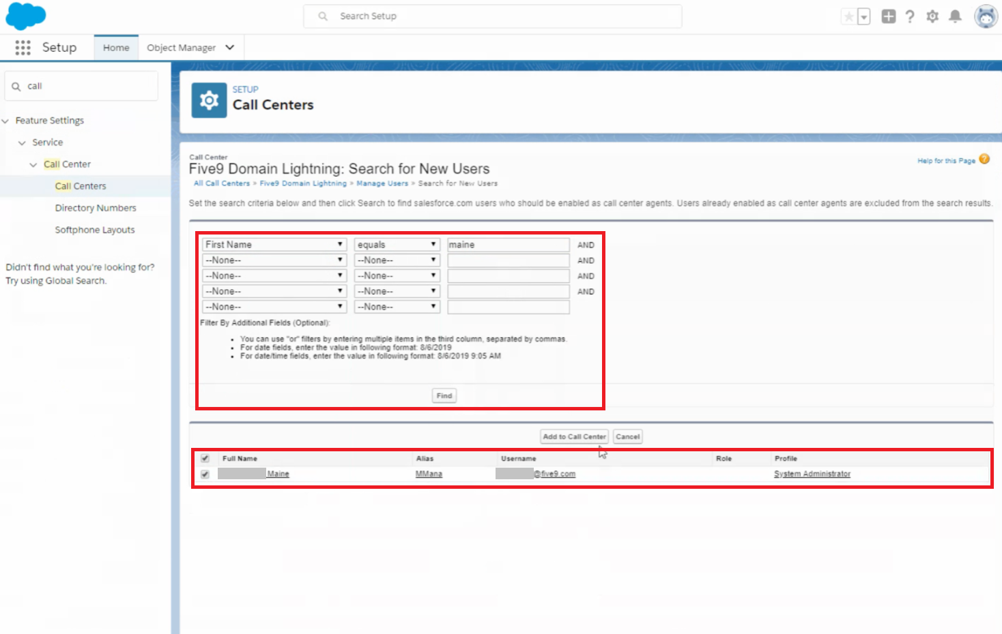Open the last row operator --None-- dropdown
The image size is (1002, 634).
point(397,307)
